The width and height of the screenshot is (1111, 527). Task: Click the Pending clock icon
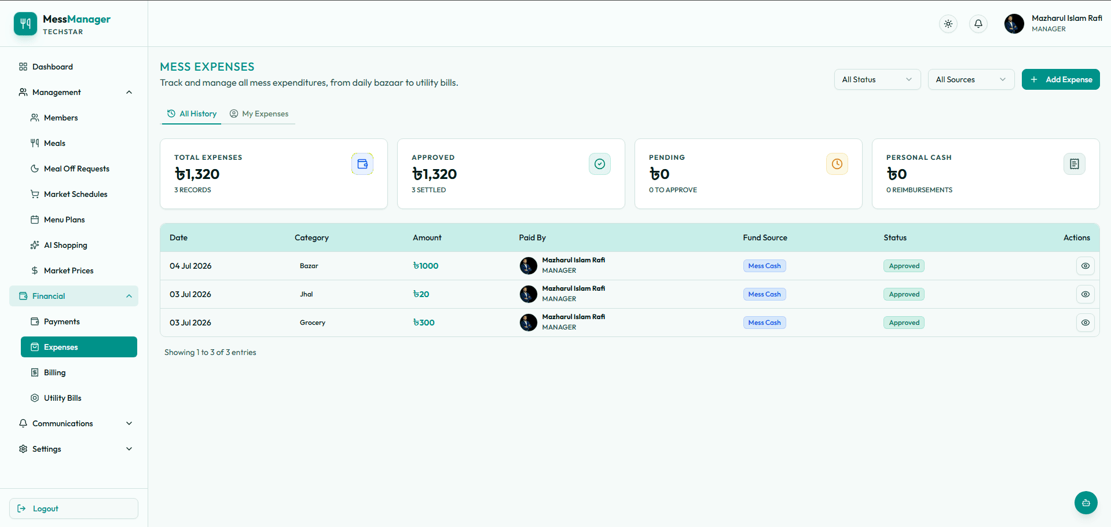pyautogui.click(x=837, y=164)
